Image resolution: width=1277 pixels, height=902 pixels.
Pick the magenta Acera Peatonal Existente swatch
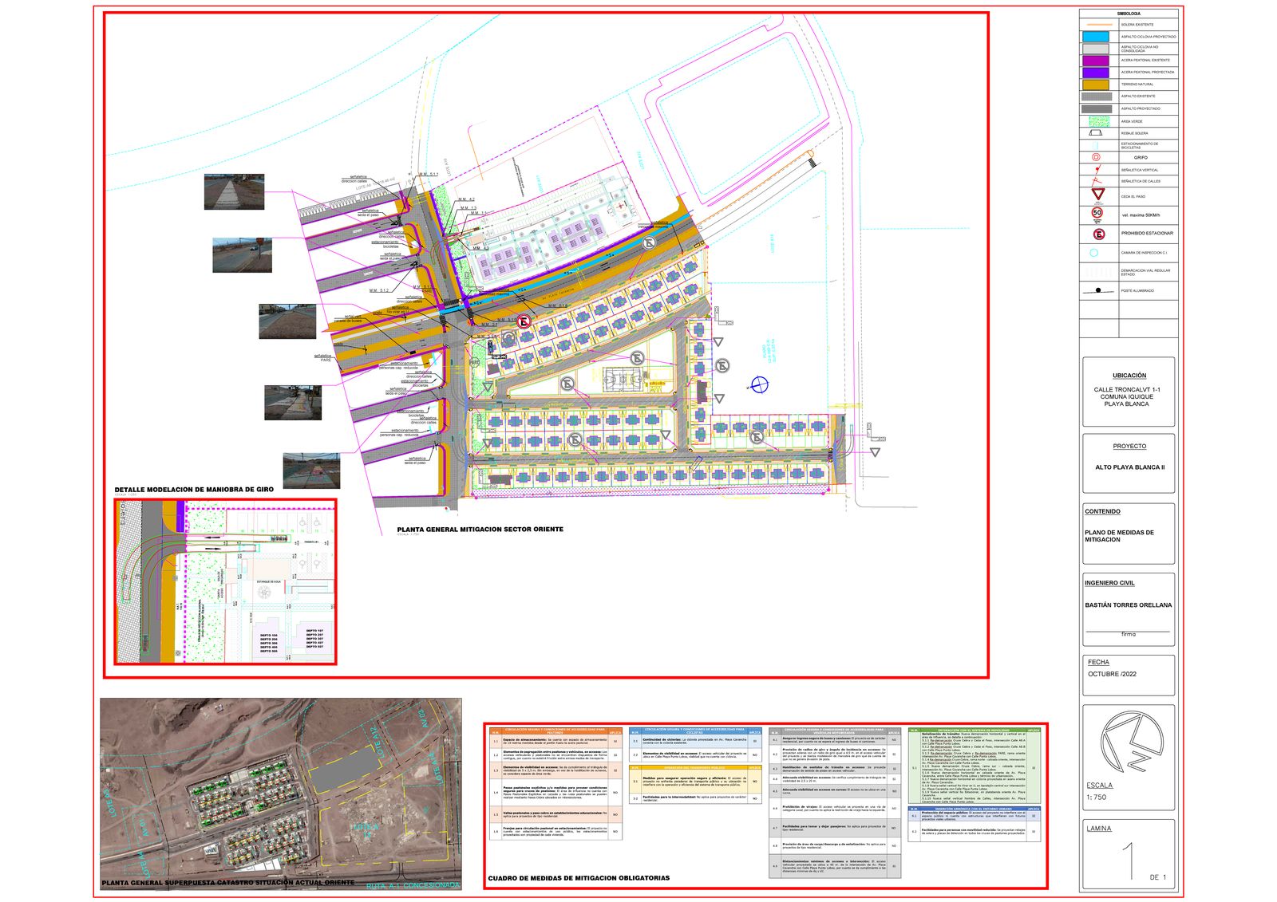1097,61
